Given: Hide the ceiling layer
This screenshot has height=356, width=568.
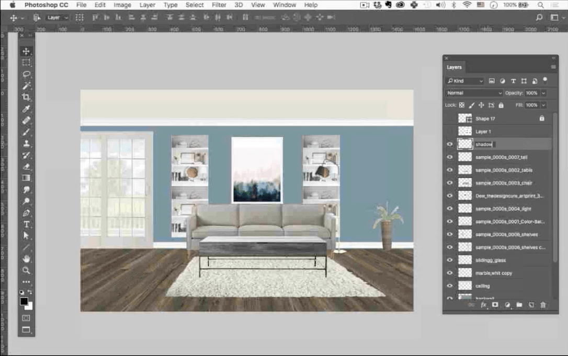Looking at the screenshot, I should pos(450,286).
